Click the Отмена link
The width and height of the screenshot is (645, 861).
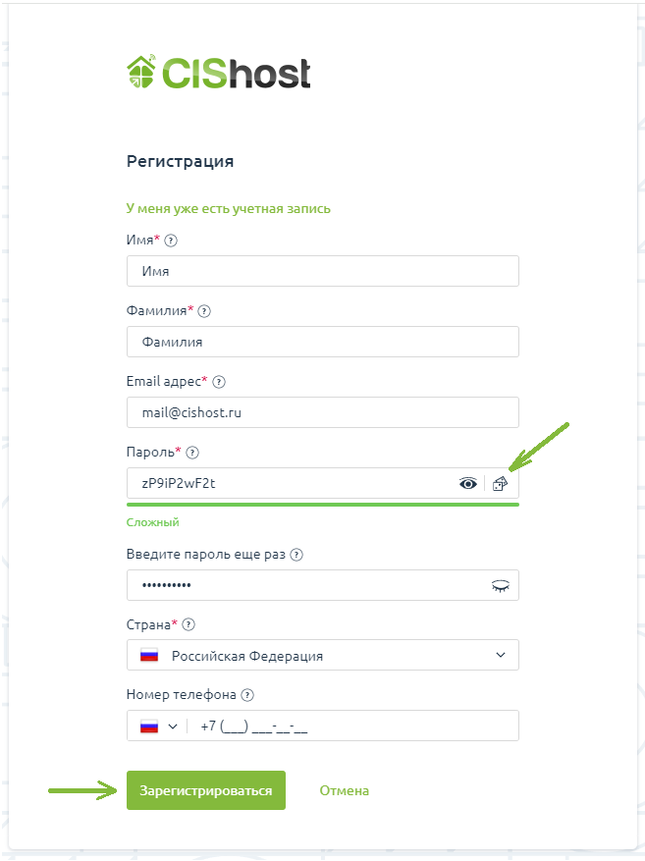click(344, 790)
